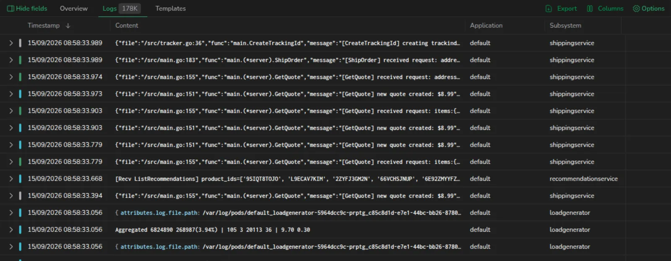This screenshot has width=671, height=261.
Task: Click the timestamp 15/09/2026 08:58:33.973
Action: [x=65, y=94]
